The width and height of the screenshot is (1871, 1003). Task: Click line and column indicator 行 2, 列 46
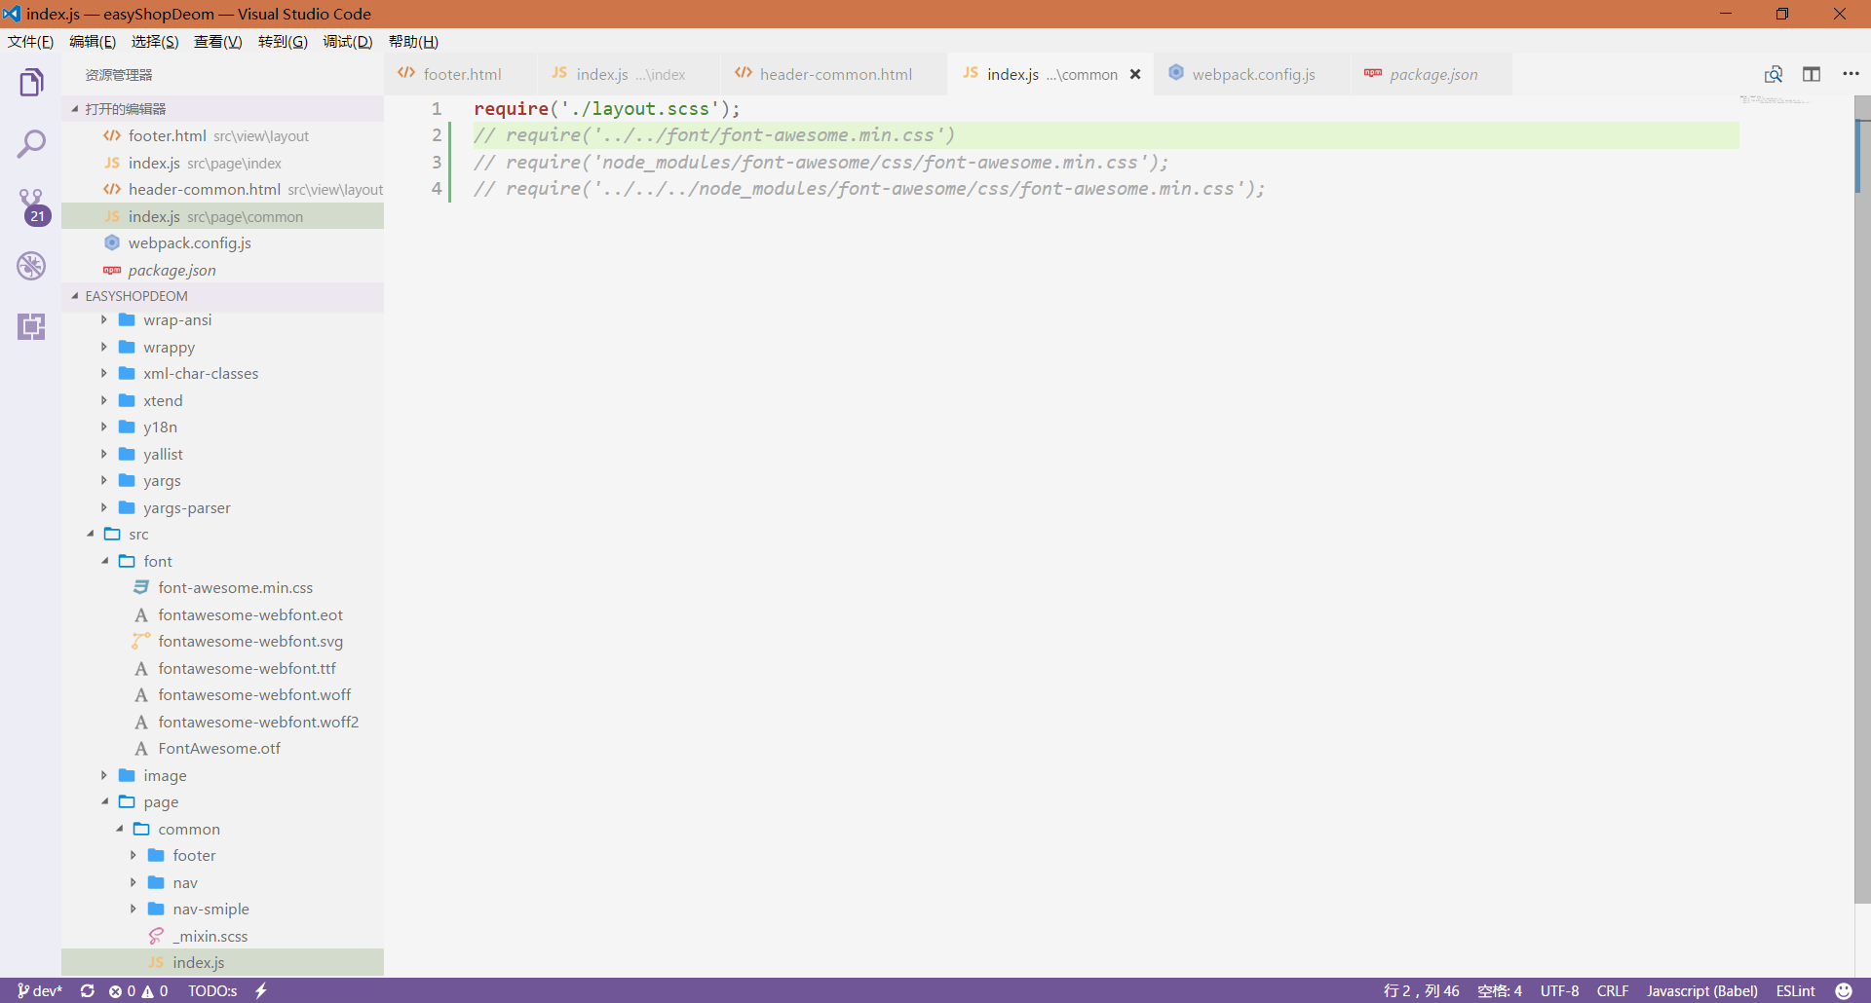[1422, 990]
